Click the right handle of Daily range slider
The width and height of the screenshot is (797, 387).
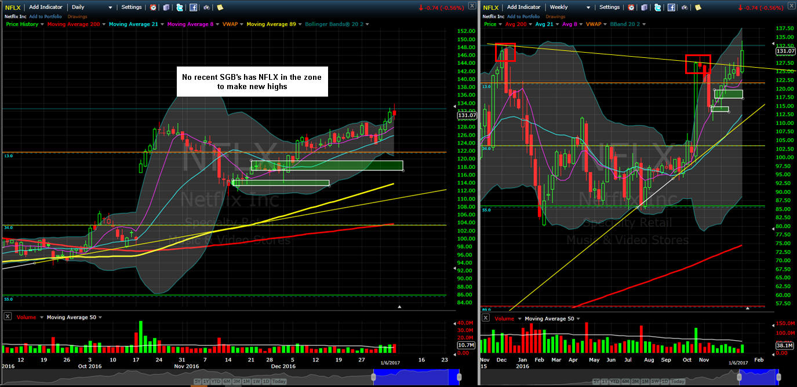click(x=458, y=377)
